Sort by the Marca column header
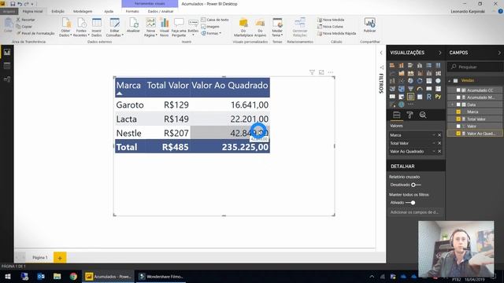The image size is (504, 283). click(128, 86)
